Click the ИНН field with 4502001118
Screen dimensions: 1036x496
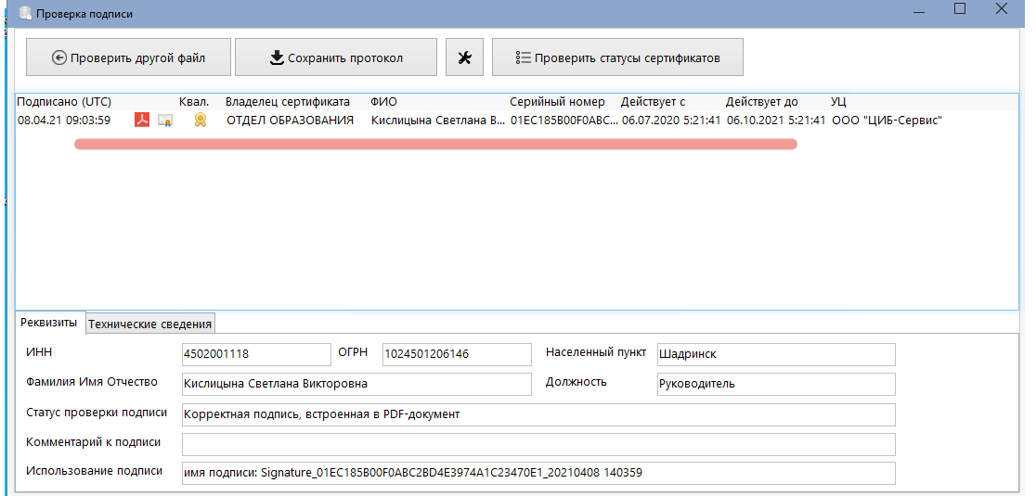point(256,354)
